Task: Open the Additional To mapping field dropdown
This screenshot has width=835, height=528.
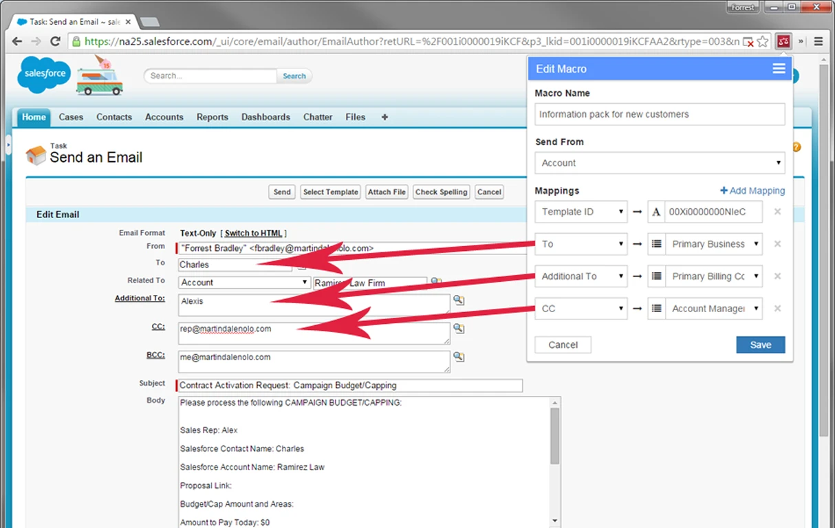Action: point(581,276)
